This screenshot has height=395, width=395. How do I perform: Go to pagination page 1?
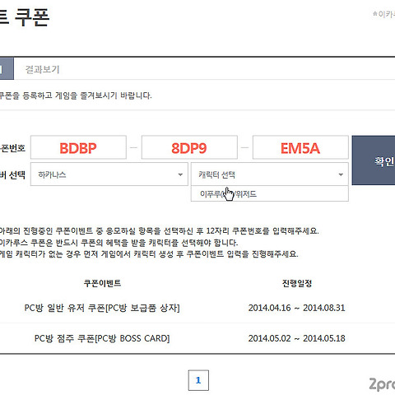[x=198, y=380]
